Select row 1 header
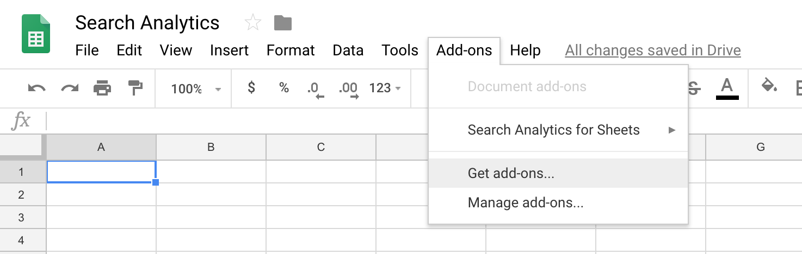The width and height of the screenshot is (802, 254). click(22, 172)
